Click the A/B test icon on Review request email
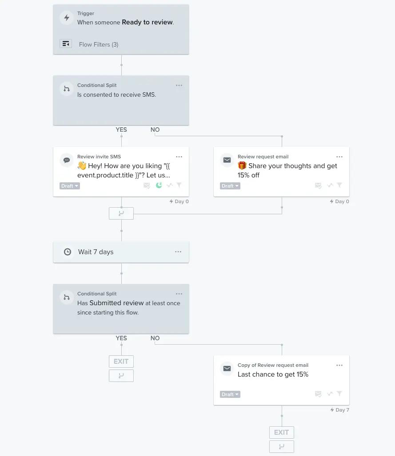 click(x=329, y=185)
